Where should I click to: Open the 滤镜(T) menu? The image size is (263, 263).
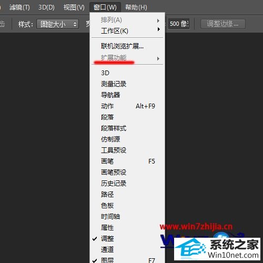(19, 7)
